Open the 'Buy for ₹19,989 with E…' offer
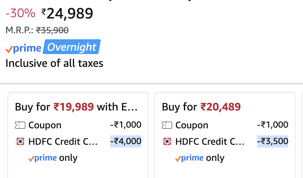This screenshot has width=303, height=178. click(76, 107)
